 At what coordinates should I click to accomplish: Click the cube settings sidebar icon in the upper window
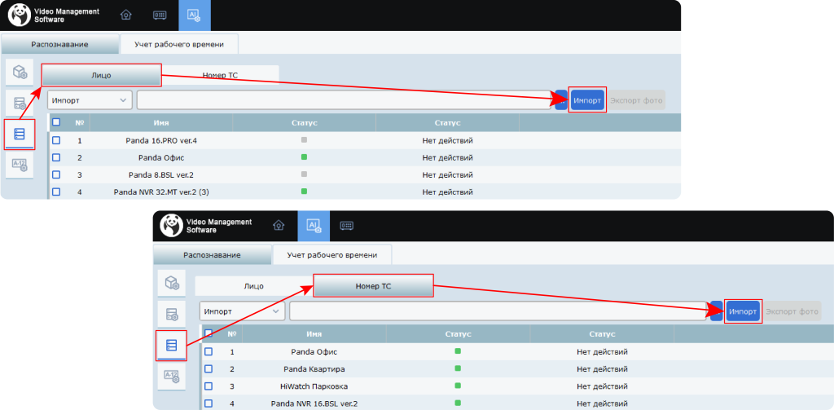tap(19, 73)
